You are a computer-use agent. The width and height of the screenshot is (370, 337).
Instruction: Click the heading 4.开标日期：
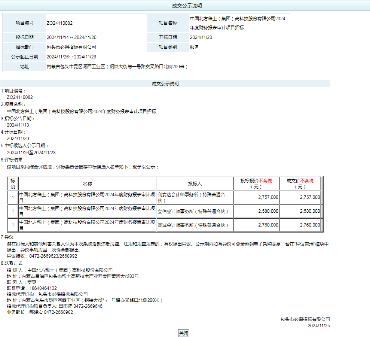(13, 132)
